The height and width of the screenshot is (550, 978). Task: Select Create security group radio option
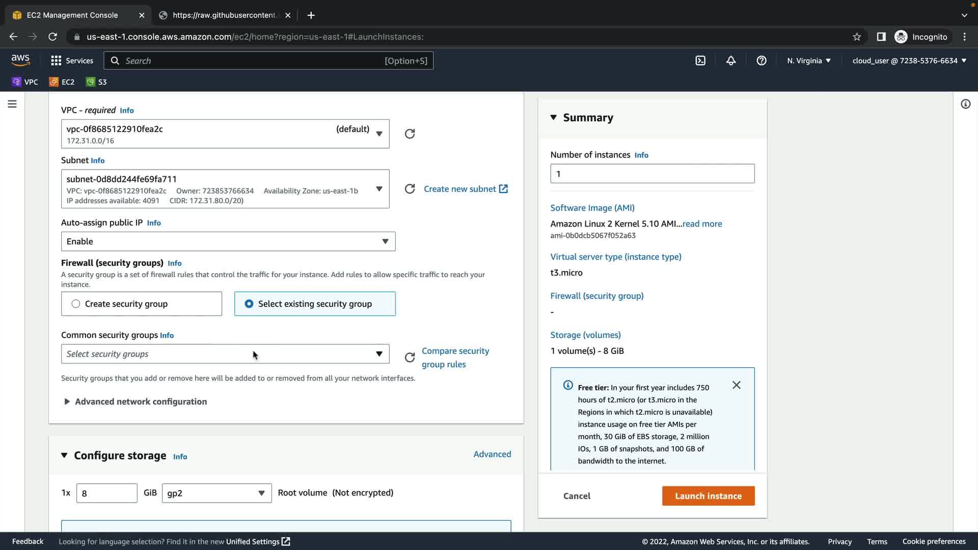coord(76,304)
